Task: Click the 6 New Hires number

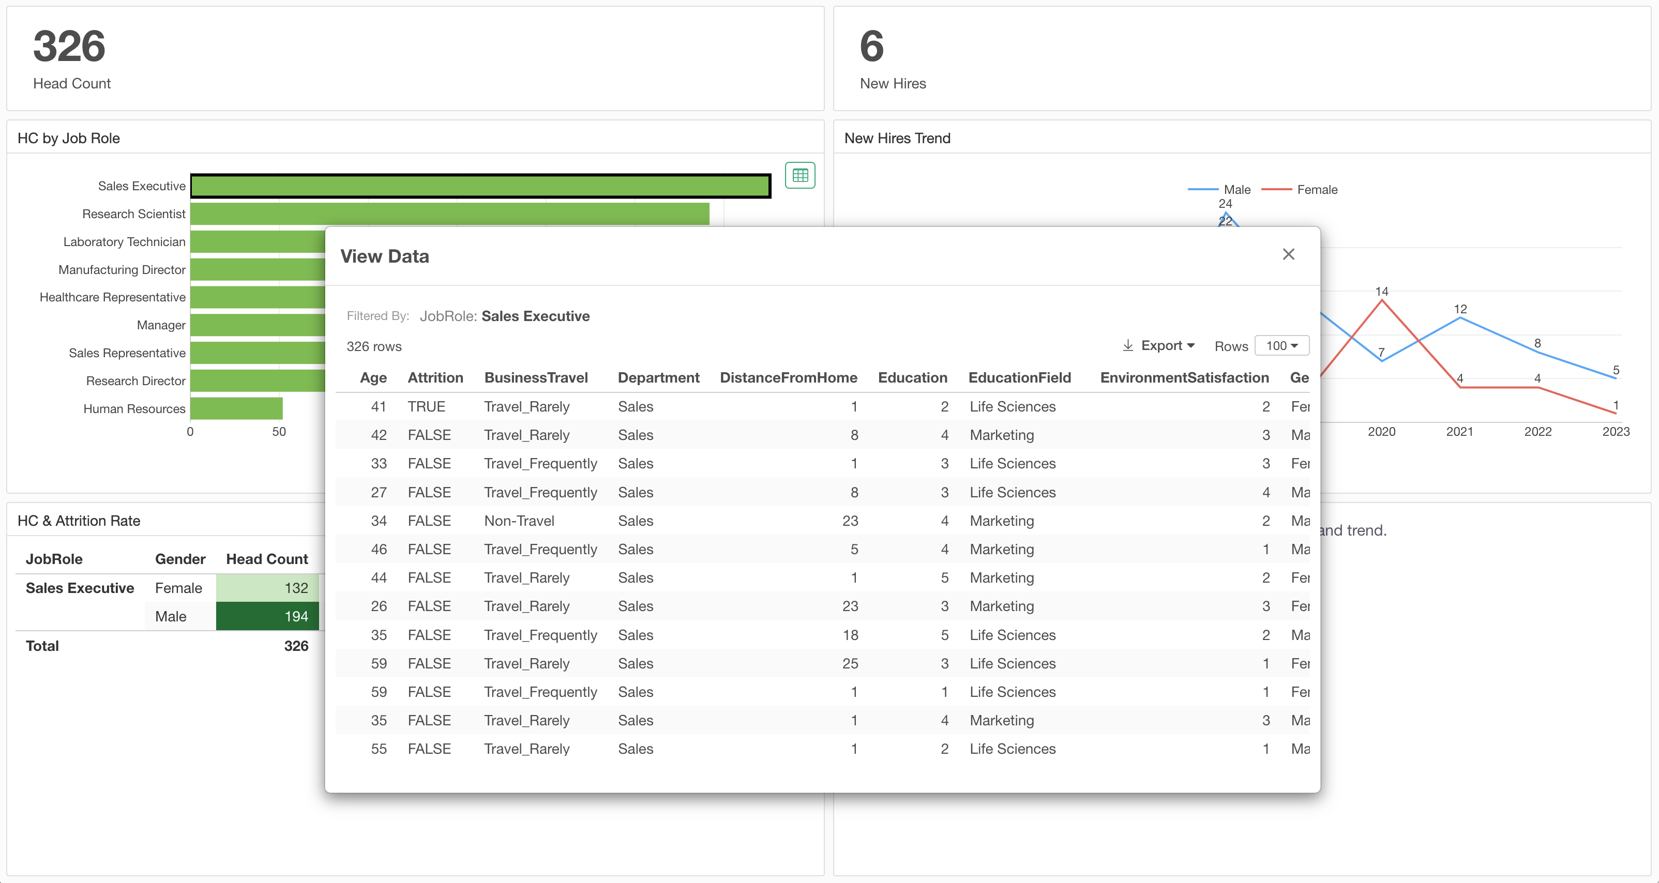Action: tap(871, 47)
